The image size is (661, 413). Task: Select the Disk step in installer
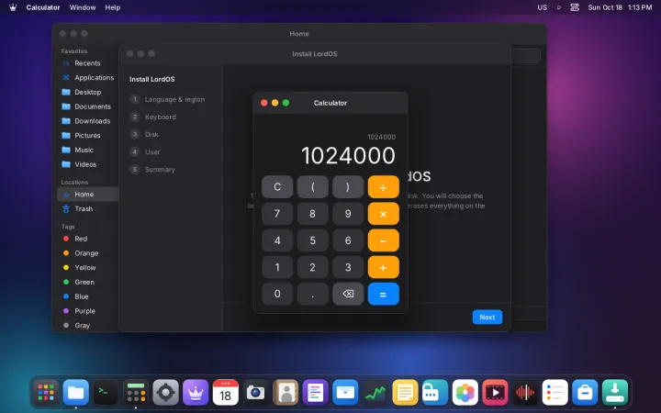click(x=145, y=134)
